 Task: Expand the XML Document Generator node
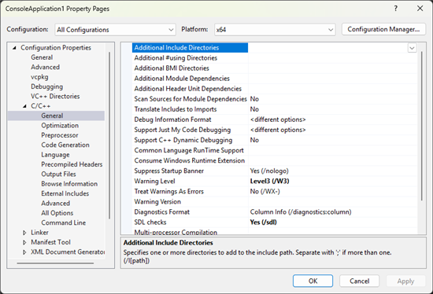[x=25, y=252]
